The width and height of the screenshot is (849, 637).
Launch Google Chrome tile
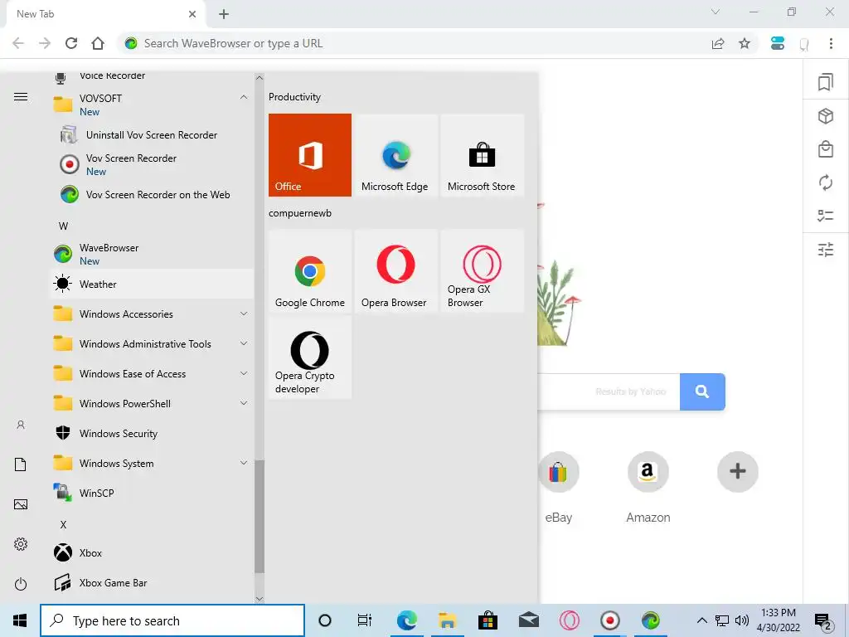(x=310, y=271)
